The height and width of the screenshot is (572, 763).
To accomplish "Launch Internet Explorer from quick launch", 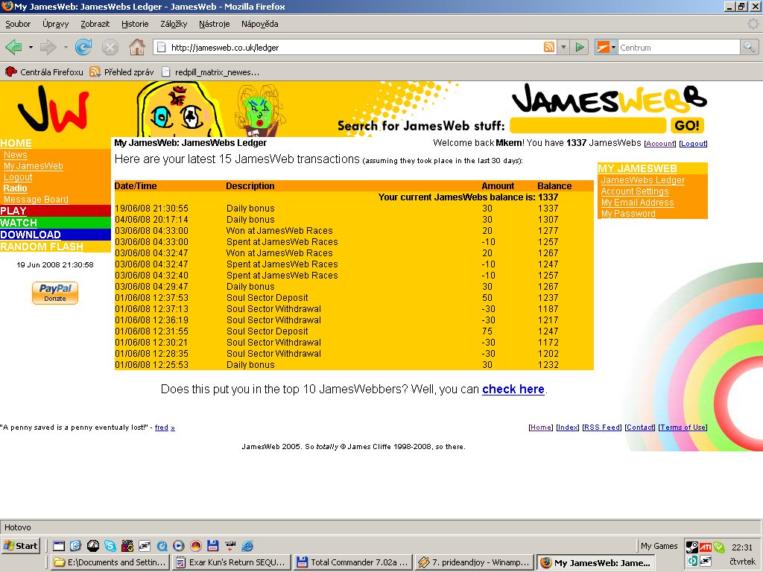I will pyautogui.click(x=247, y=546).
